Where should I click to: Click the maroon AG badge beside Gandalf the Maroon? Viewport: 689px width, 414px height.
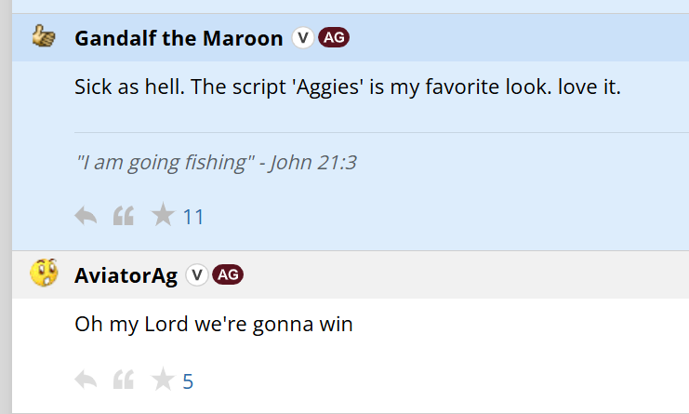334,38
